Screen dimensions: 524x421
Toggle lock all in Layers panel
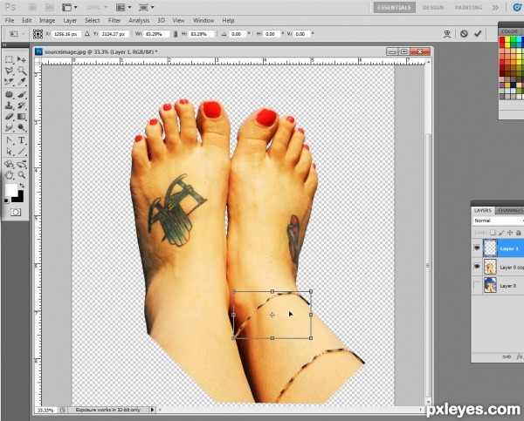pos(518,233)
